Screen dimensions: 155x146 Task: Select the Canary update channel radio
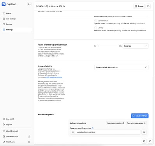[x=95, y=28]
